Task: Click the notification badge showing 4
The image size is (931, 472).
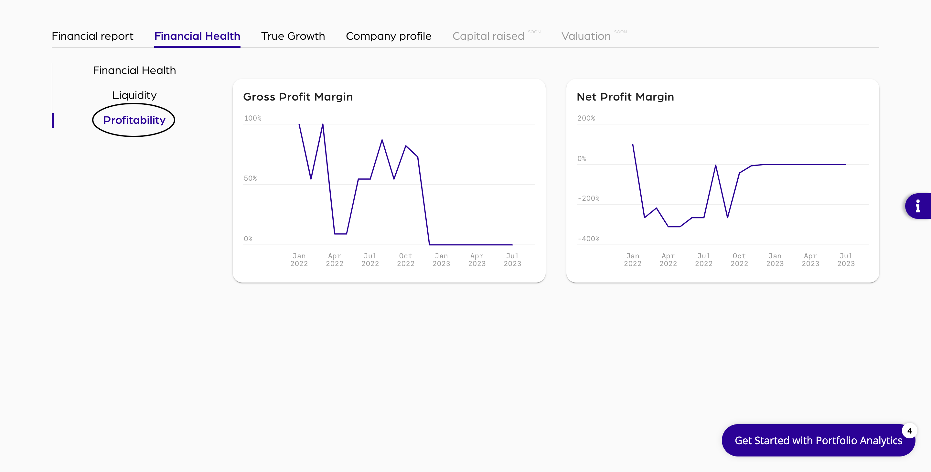Action: coord(909,430)
